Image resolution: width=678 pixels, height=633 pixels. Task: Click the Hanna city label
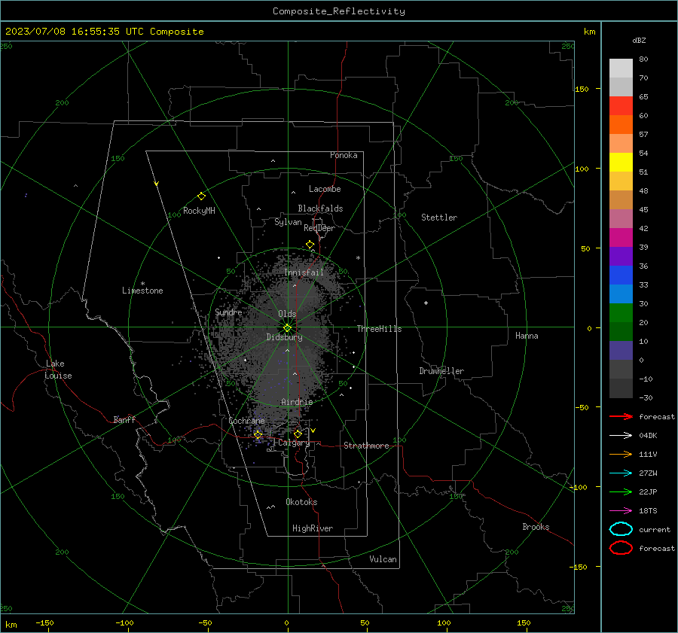coord(527,336)
